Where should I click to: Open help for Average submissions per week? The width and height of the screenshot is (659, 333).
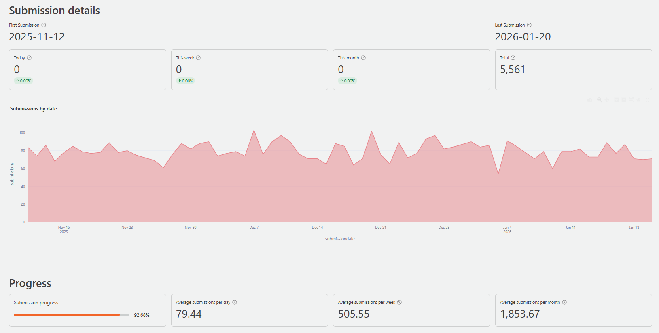coord(399,302)
